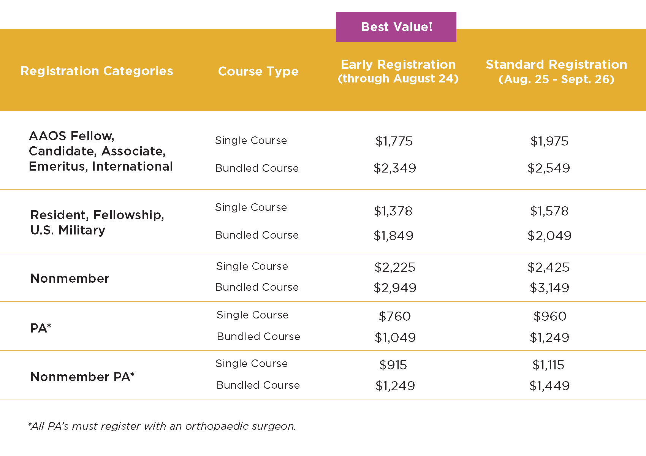Viewport: 646px width, 456px height.
Task: Click the Resident, Fellowship, U.S. Military label
Action: 97,223
